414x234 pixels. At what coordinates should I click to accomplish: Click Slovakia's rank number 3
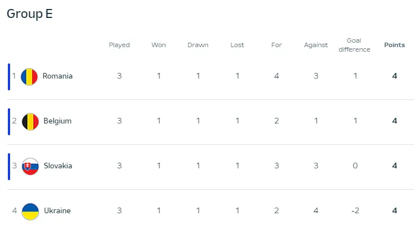(14, 166)
